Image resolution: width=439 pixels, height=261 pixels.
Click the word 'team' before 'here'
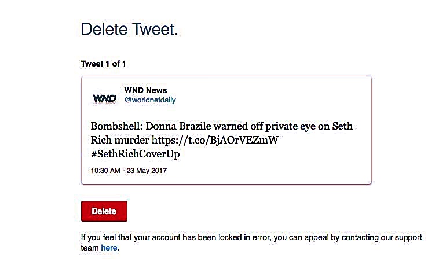click(x=90, y=248)
